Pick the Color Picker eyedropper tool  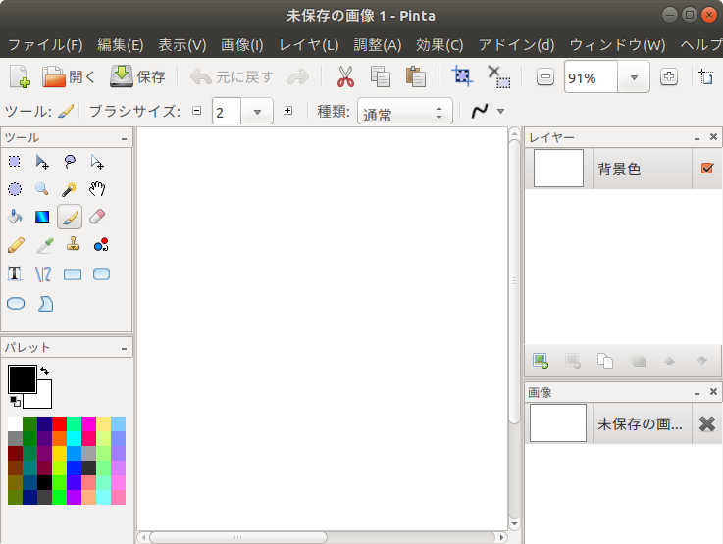pyautogui.click(x=43, y=245)
